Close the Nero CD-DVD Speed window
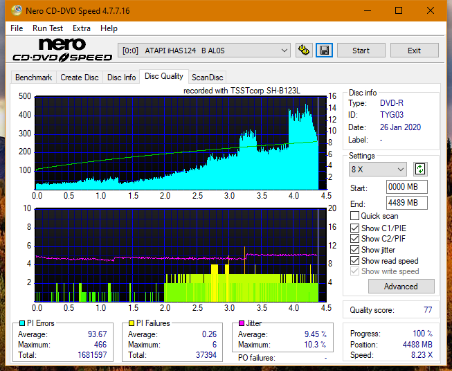452x371 pixels. pyautogui.click(x=431, y=10)
